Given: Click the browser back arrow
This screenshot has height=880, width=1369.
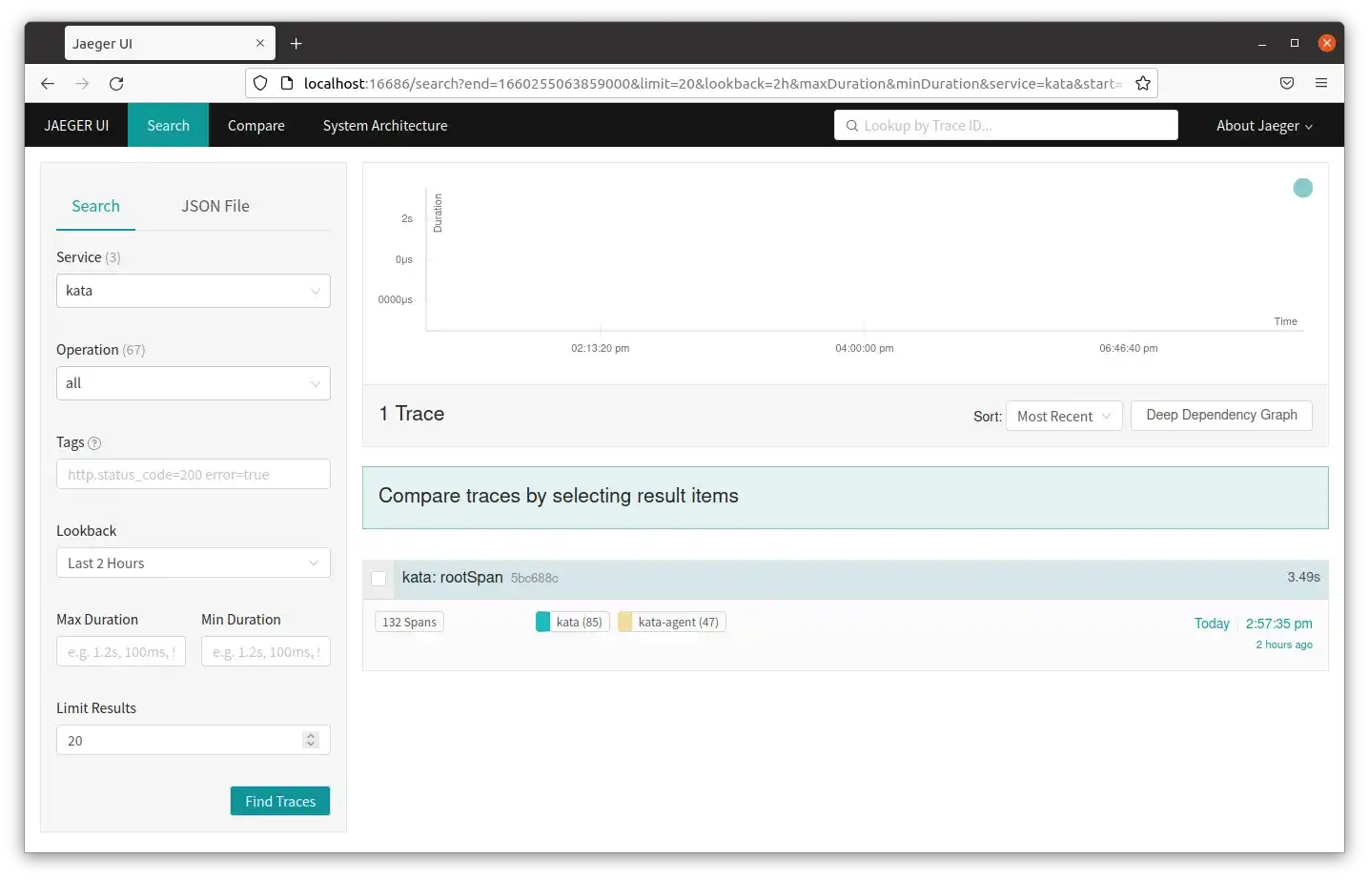Looking at the screenshot, I should click(x=48, y=84).
